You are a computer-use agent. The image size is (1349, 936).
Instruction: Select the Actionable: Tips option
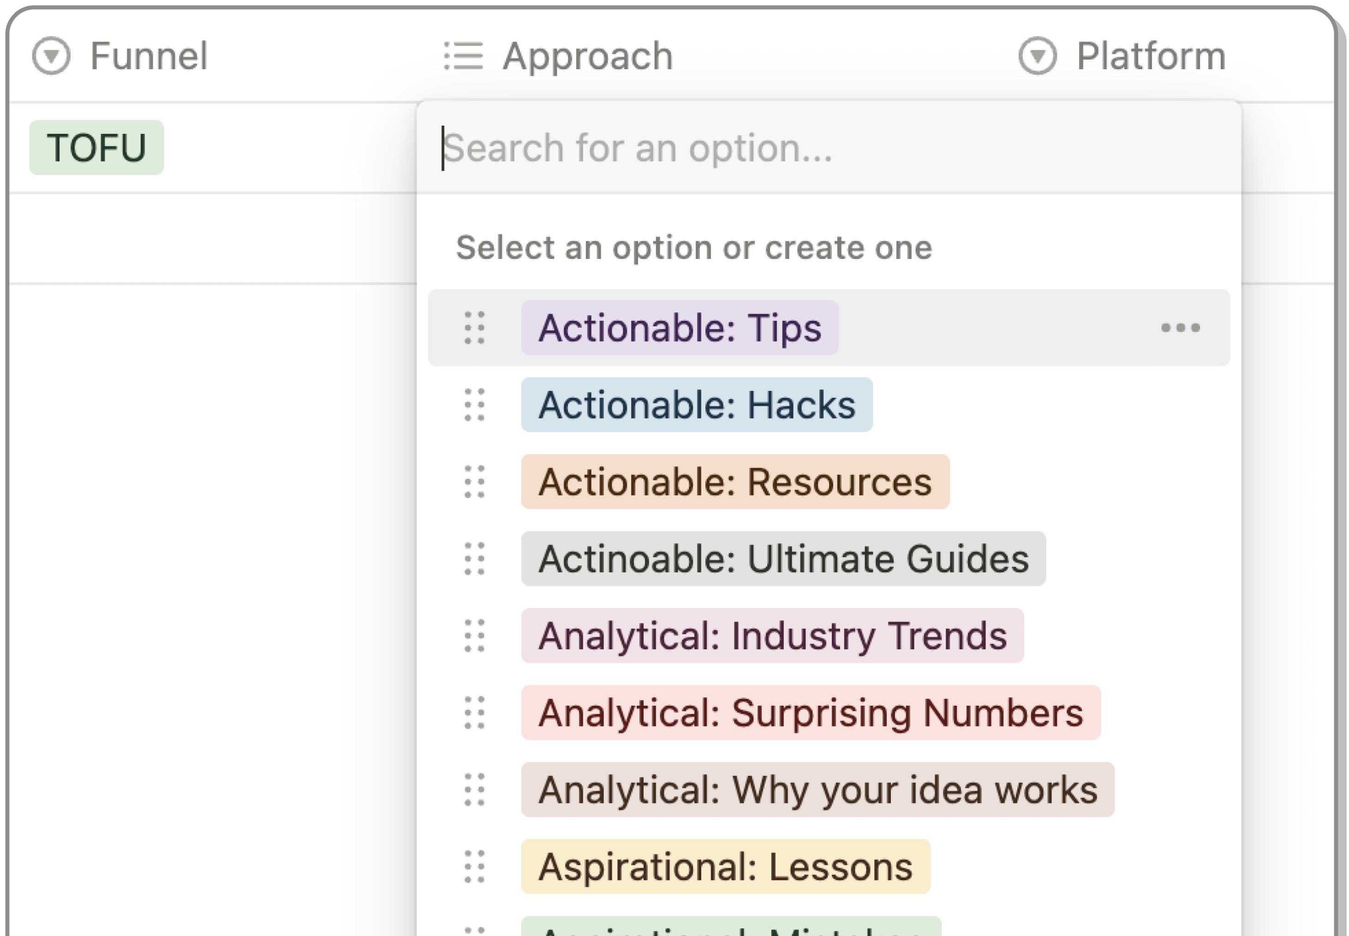click(x=680, y=327)
